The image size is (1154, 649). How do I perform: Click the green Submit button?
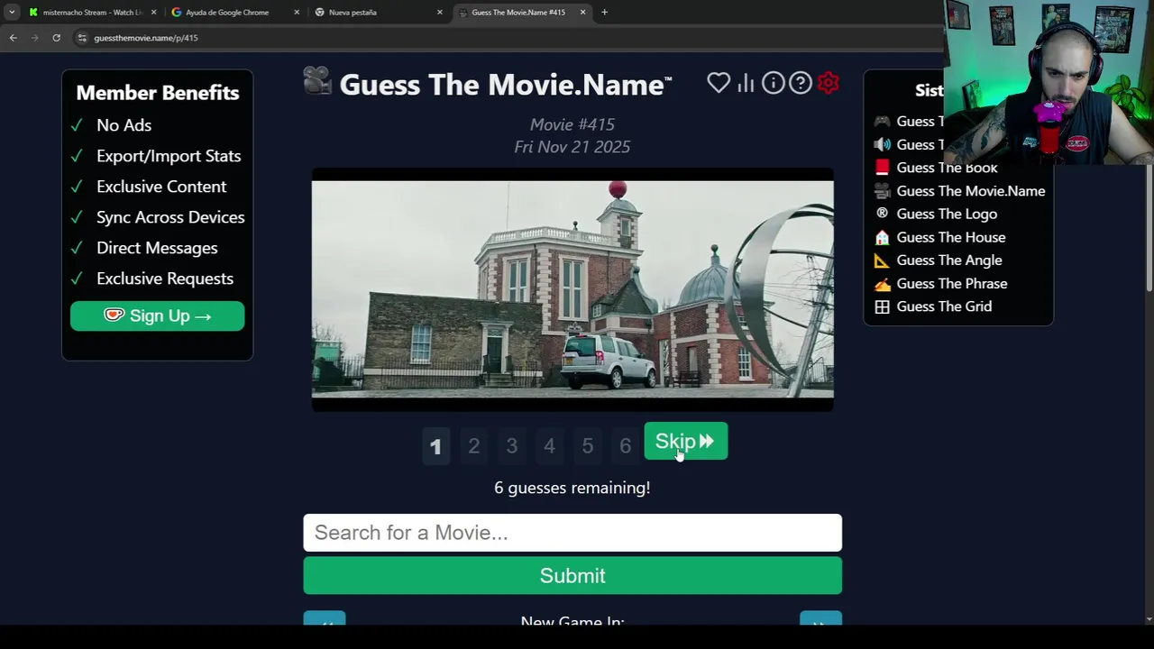(572, 575)
